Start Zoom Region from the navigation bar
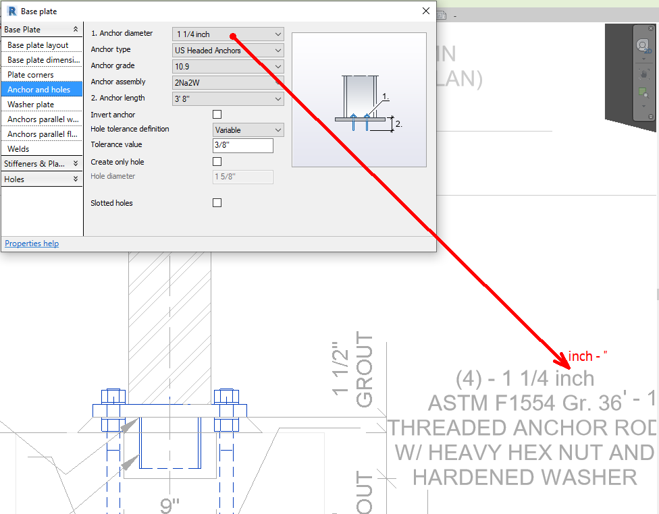 (643, 92)
